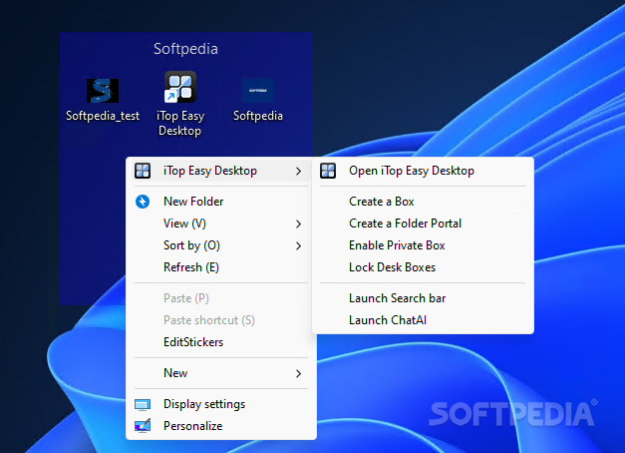Viewport: 625px width, 453px height.
Task: Choose EditStickers from the menu
Action: pos(221,342)
